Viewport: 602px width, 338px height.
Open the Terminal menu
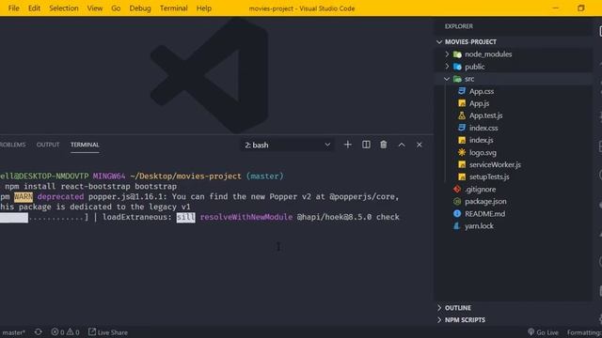click(x=173, y=8)
